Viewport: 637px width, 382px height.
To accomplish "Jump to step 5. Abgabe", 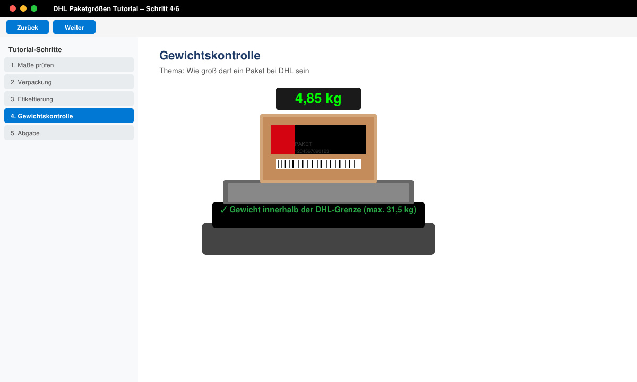I will tap(69, 133).
